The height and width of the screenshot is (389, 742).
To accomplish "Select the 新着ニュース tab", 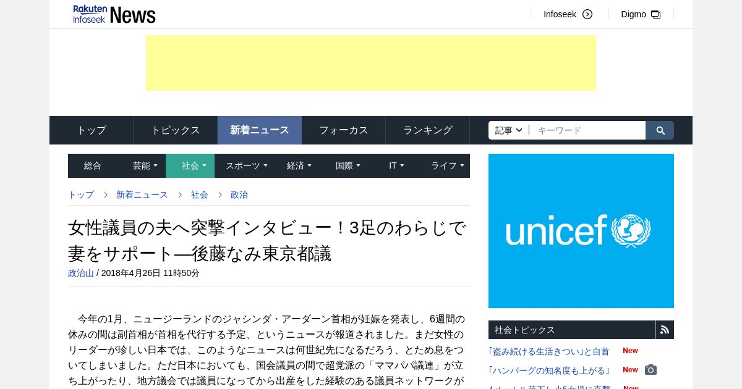I will click(260, 130).
